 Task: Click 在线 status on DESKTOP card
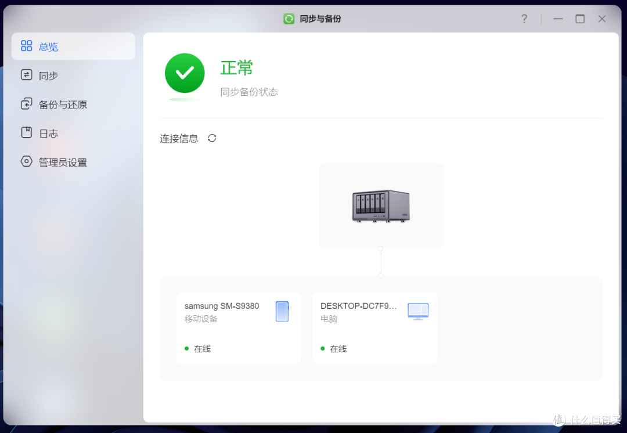pyautogui.click(x=338, y=349)
